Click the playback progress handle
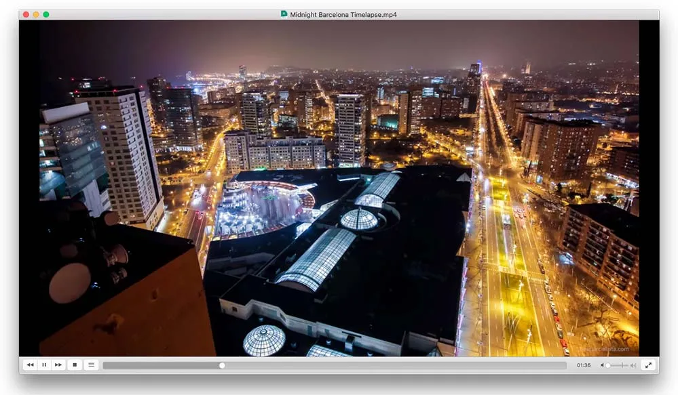 [222, 365]
